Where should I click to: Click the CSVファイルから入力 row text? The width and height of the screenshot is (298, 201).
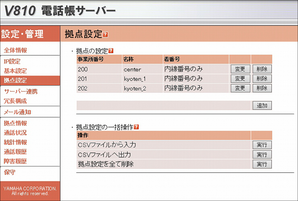(x=107, y=145)
